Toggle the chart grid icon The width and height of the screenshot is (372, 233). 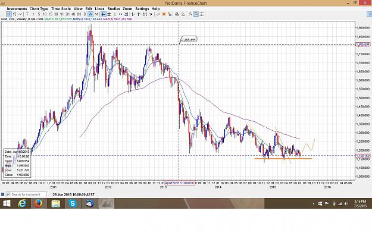[109, 14]
